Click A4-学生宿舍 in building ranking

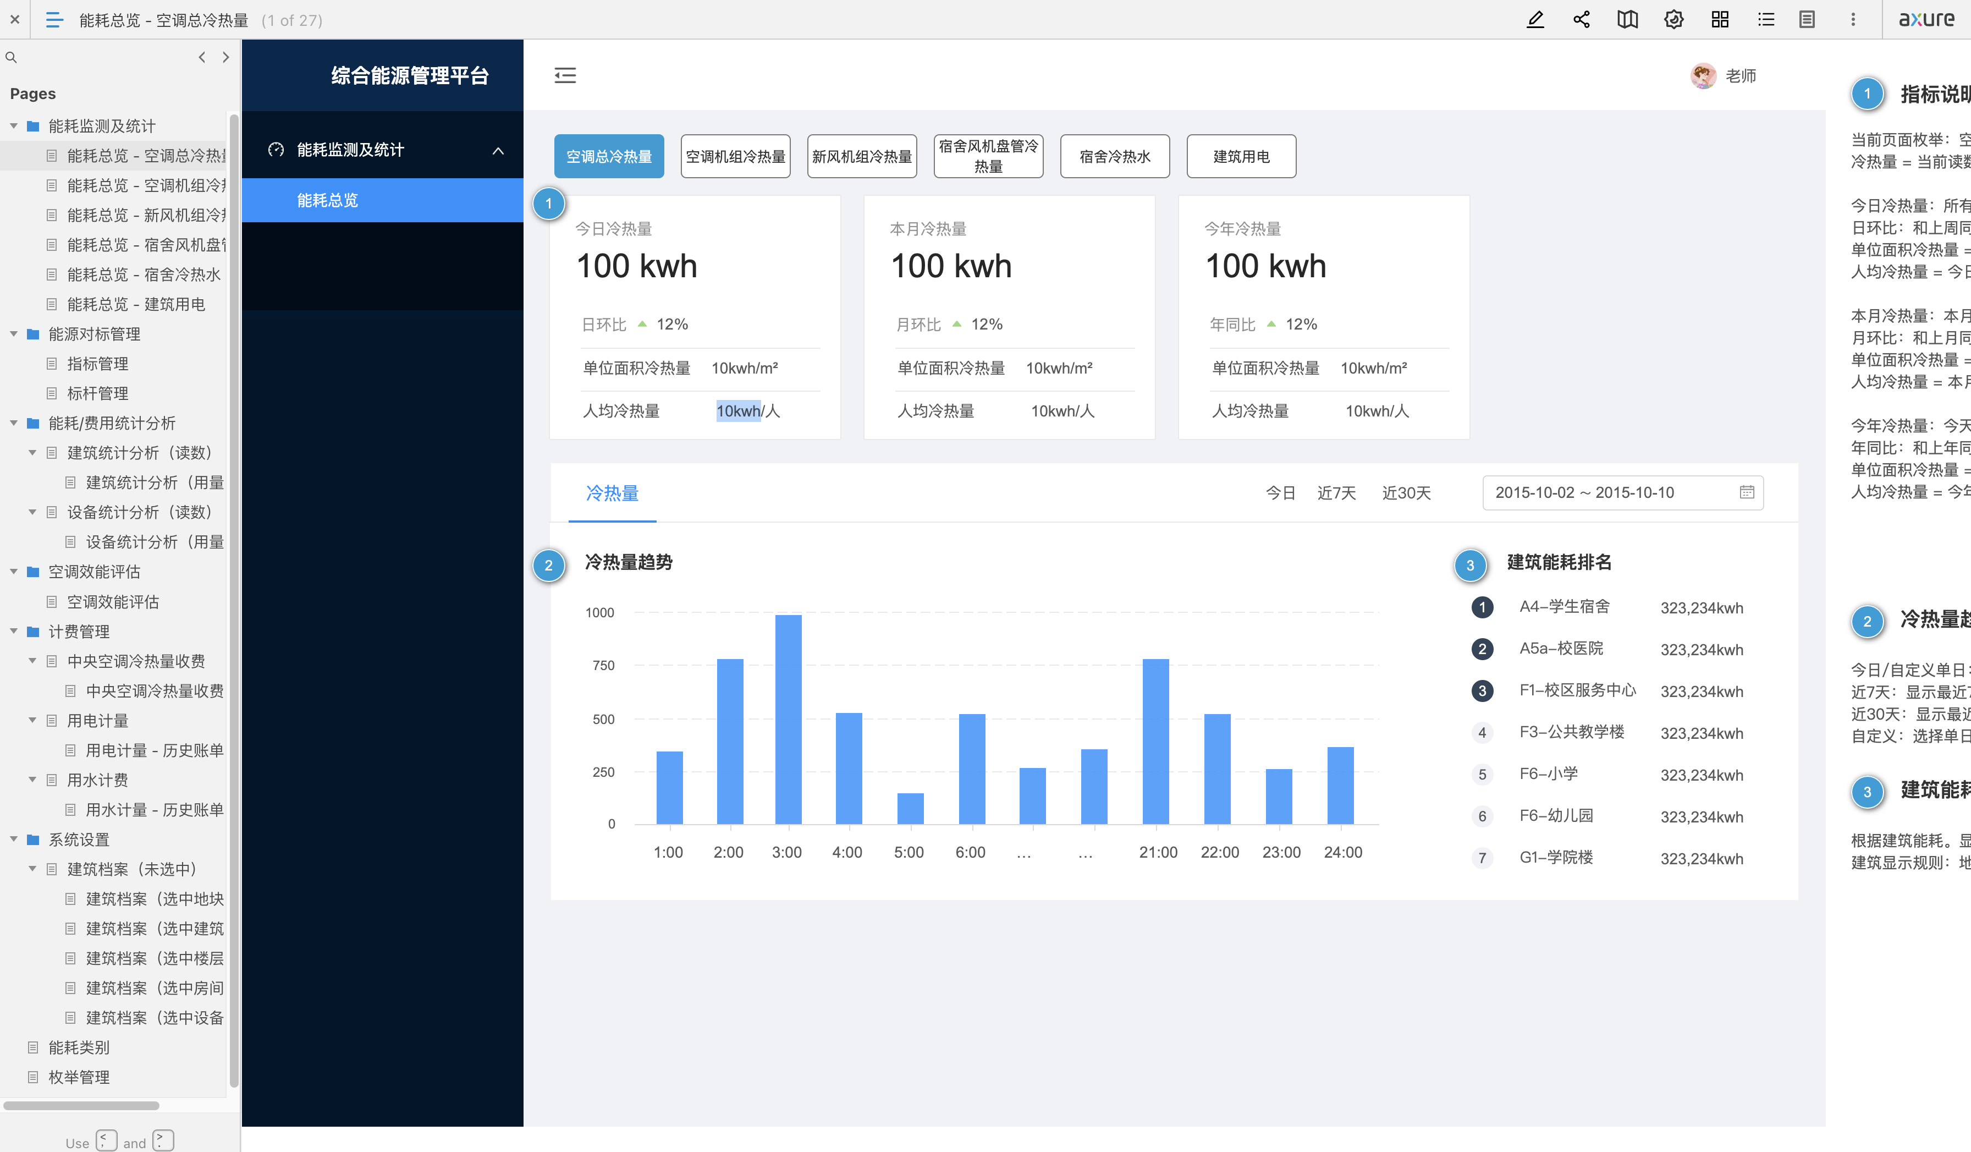(x=1564, y=606)
